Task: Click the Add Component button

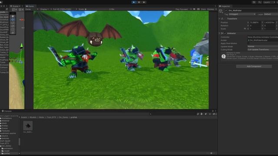Action: point(254,66)
